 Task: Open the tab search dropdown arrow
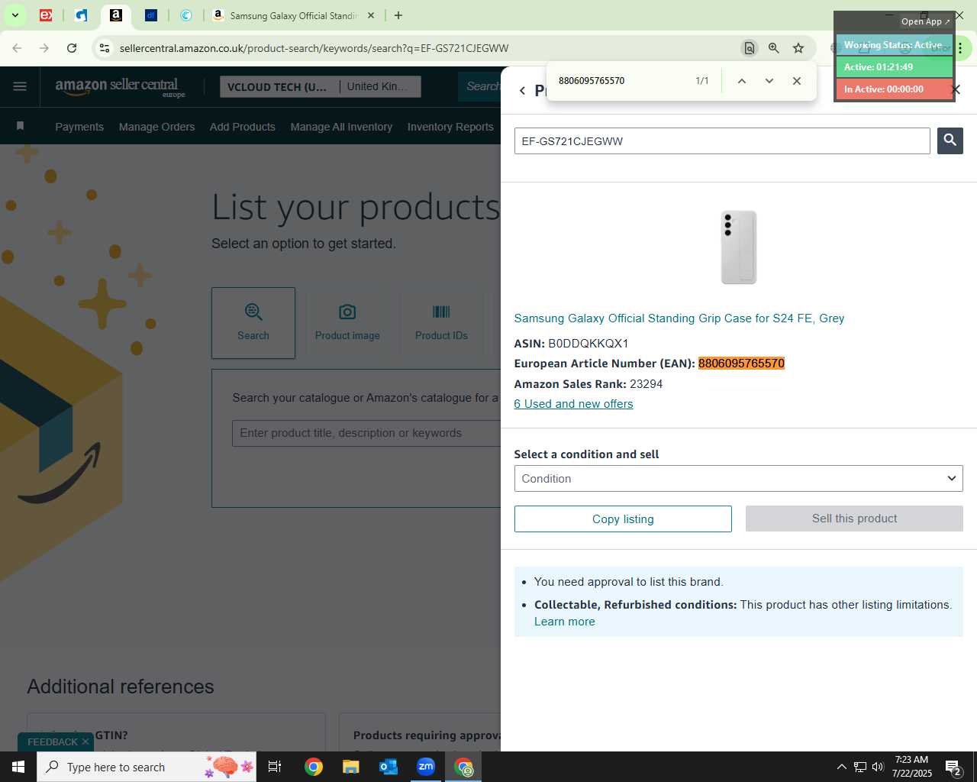click(x=15, y=15)
